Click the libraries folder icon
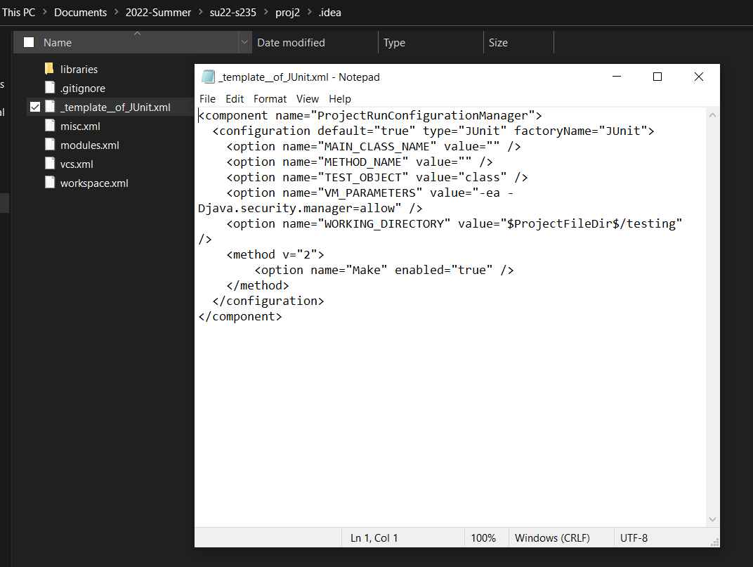This screenshot has width=753, height=567. (49, 69)
